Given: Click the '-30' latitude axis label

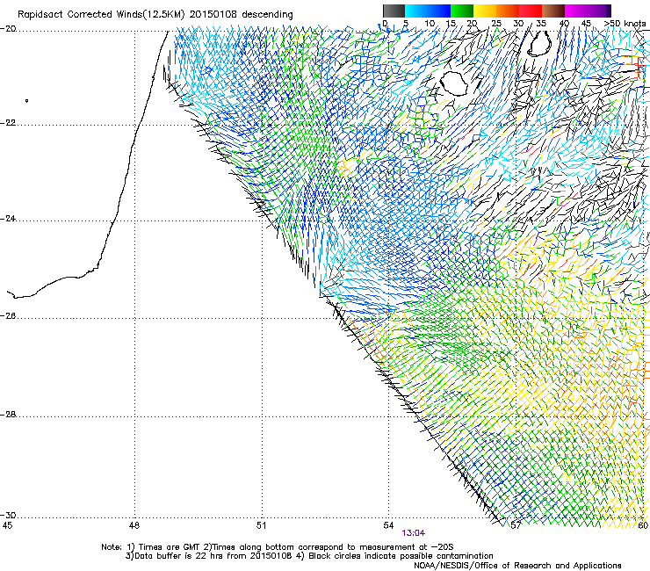Looking at the screenshot, I should click(x=8, y=516).
